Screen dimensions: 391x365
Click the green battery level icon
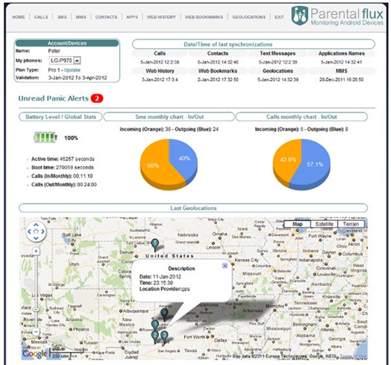[x=45, y=137]
